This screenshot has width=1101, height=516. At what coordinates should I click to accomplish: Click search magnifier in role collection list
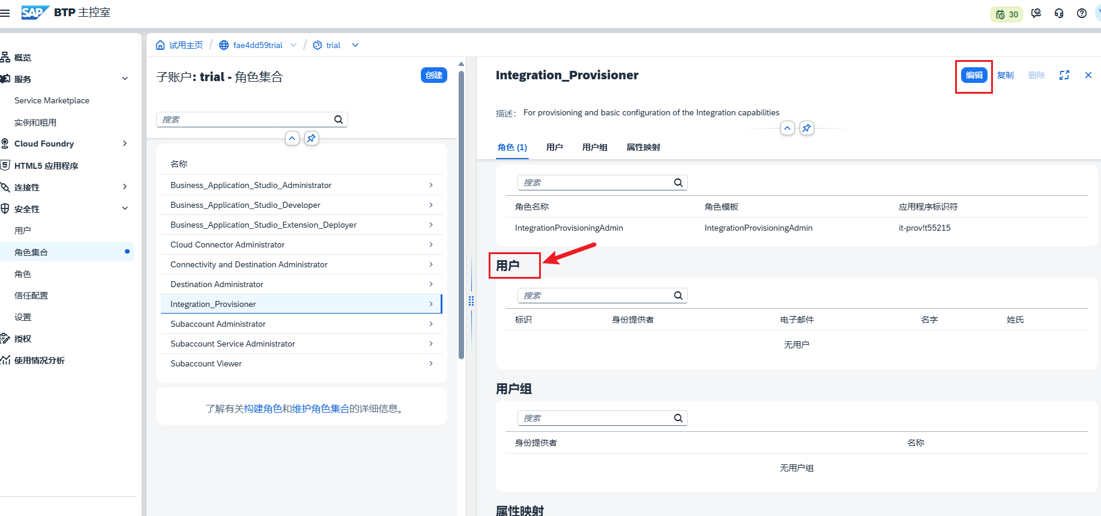pyautogui.click(x=339, y=120)
